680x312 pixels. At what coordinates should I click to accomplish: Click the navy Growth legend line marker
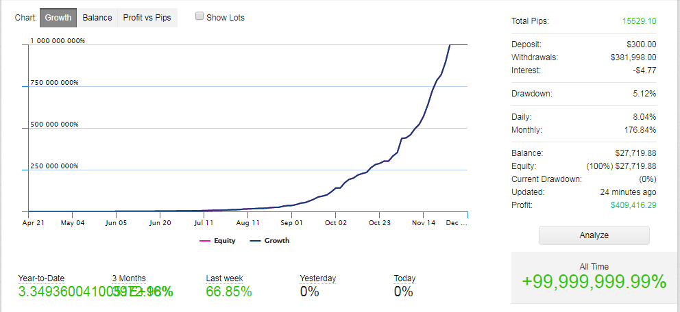tap(255, 241)
